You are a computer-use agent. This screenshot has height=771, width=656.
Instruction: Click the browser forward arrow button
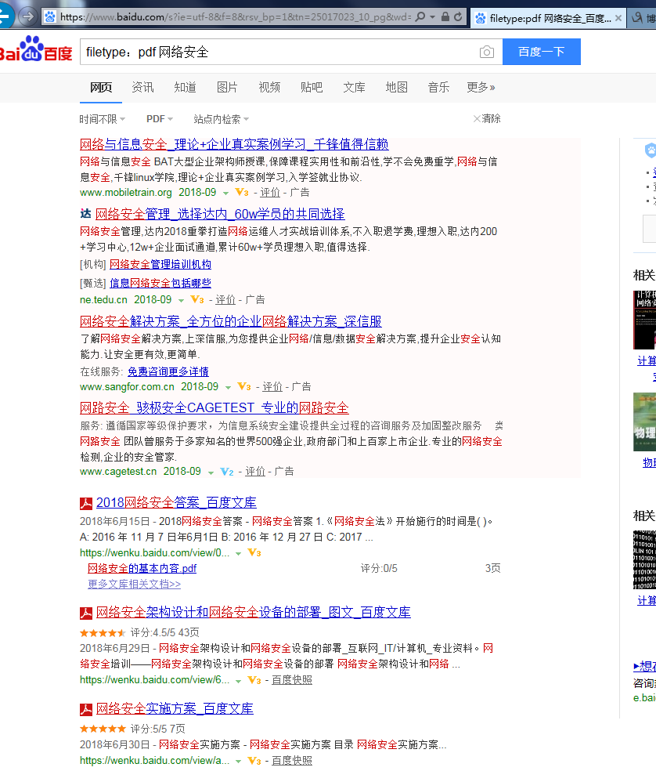(28, 16)
